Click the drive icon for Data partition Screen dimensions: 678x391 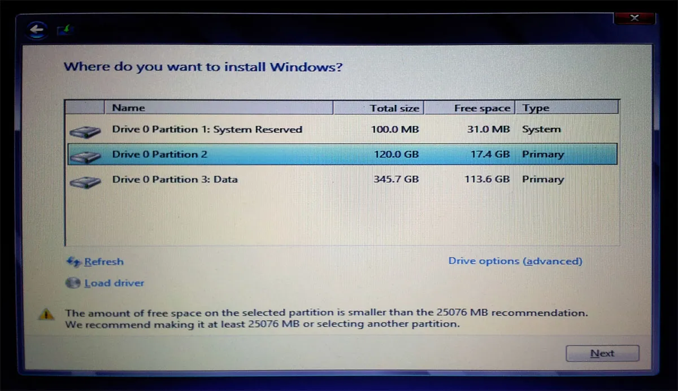[x=85, y=181]
